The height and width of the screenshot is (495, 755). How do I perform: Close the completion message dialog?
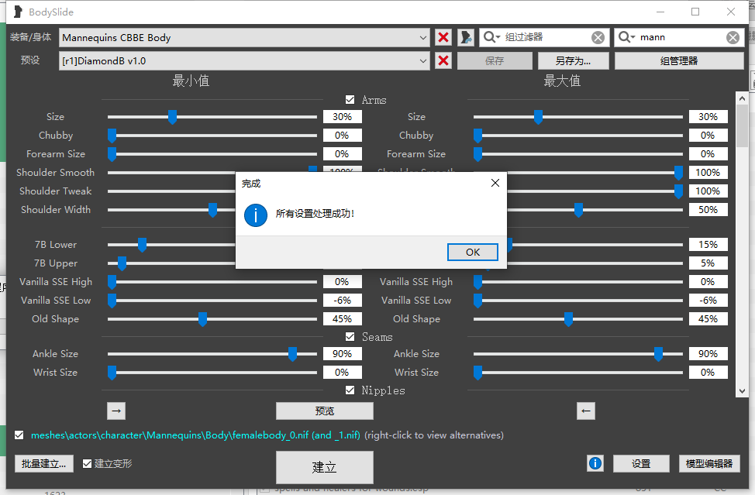(495, 183)
